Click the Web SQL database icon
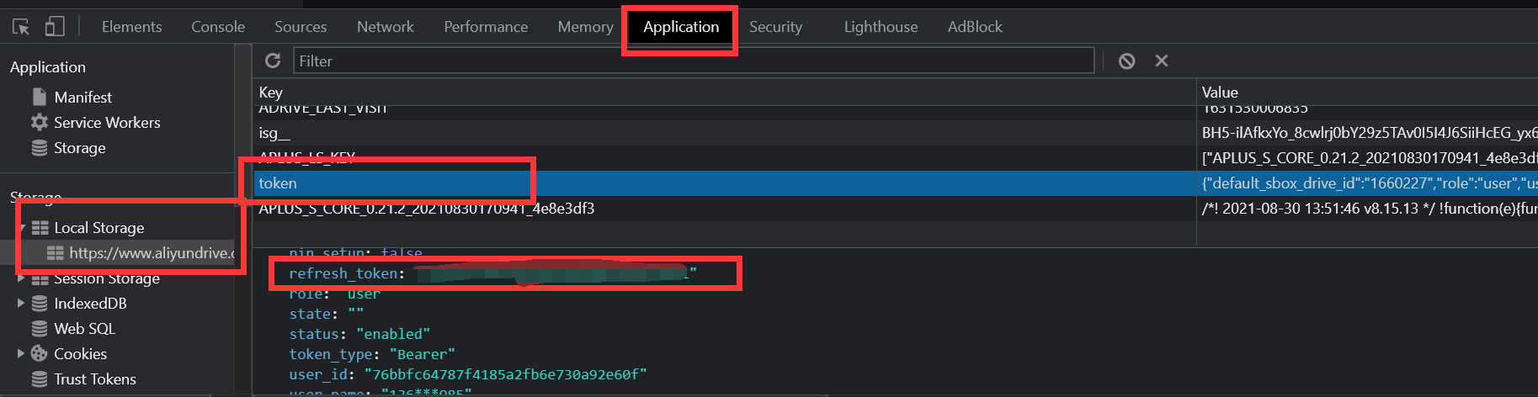This screenshot has height=397, width=1538. tap(40, 328)
